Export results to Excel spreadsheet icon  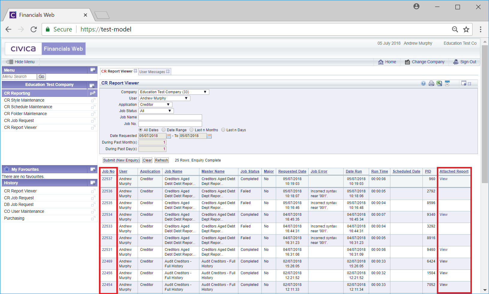tap(439, 84)
